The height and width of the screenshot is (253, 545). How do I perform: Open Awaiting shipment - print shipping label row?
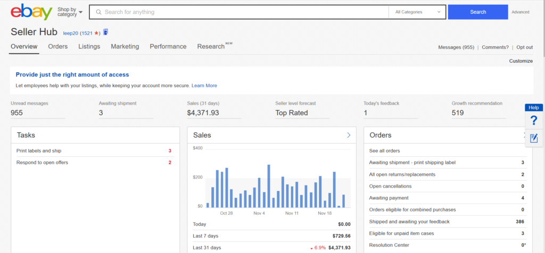pyautogui.click(x=448, y=163)
